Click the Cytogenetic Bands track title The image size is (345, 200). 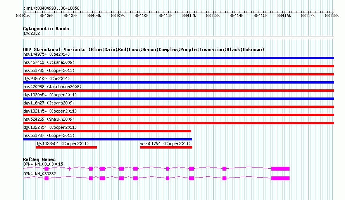tap(46, 29)
